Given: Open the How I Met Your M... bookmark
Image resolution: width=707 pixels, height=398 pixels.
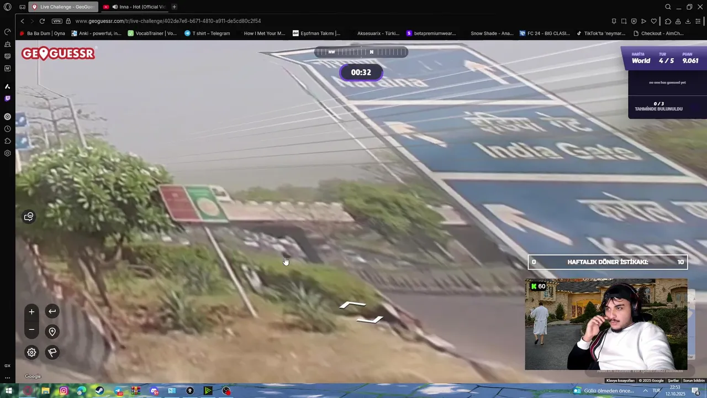Looking at the screenshot, I should pos(265,33).
